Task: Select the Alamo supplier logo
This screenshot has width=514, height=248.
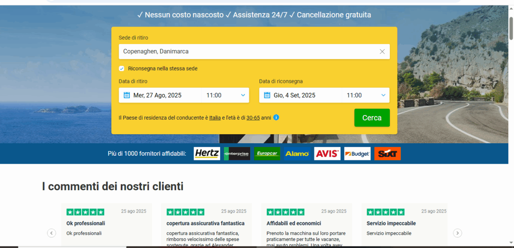Action: tap(297, 153)
